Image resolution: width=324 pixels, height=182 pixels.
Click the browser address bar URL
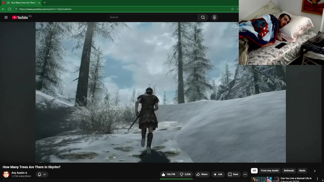tap(45, 9)
